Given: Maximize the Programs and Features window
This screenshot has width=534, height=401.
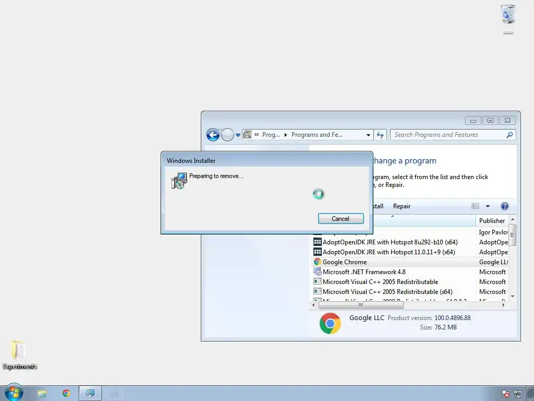Looking at the screenshot, I should pyautogui.click(x=490, y=121).
